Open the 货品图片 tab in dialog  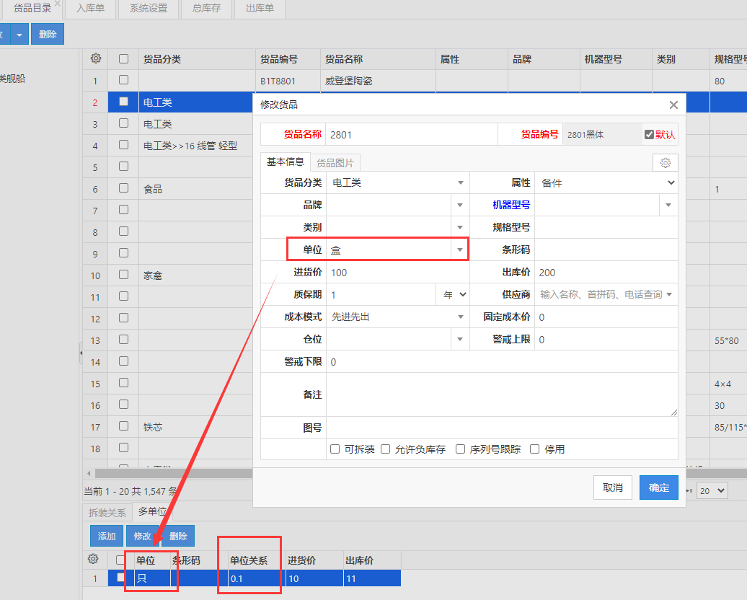coord(335,163)
